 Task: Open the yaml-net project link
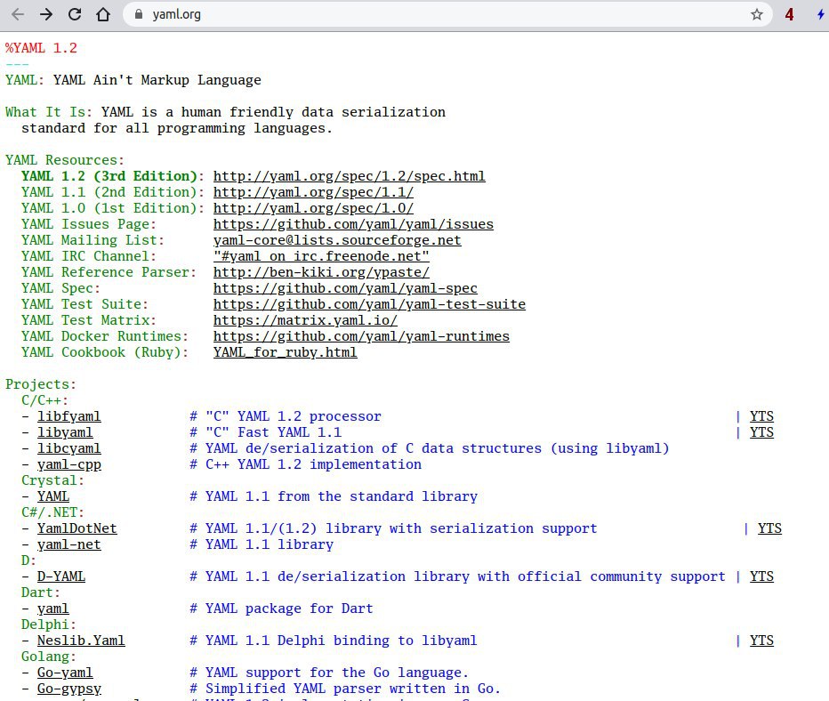pos(68,544)
